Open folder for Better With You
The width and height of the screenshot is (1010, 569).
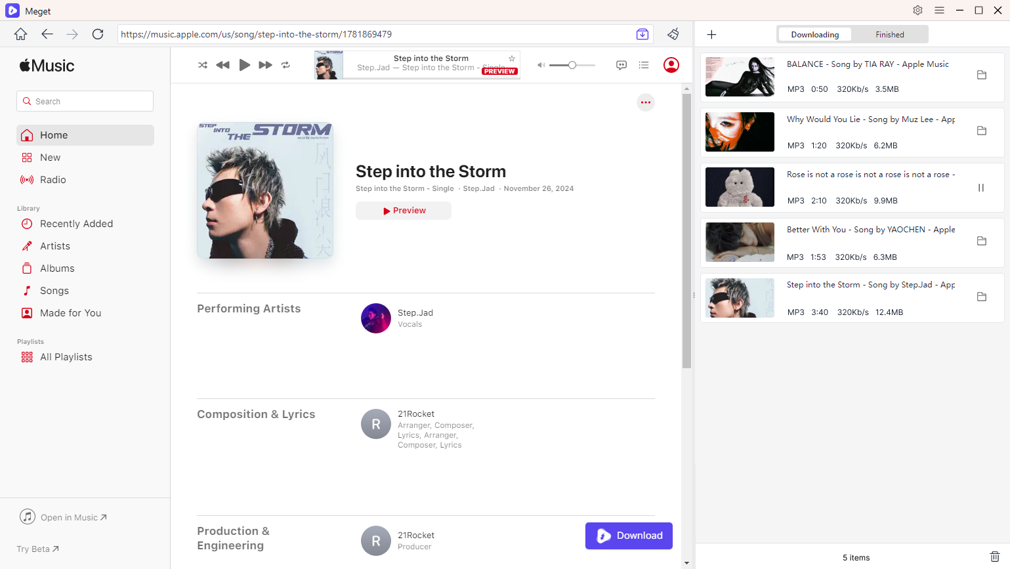coord(982,241)
